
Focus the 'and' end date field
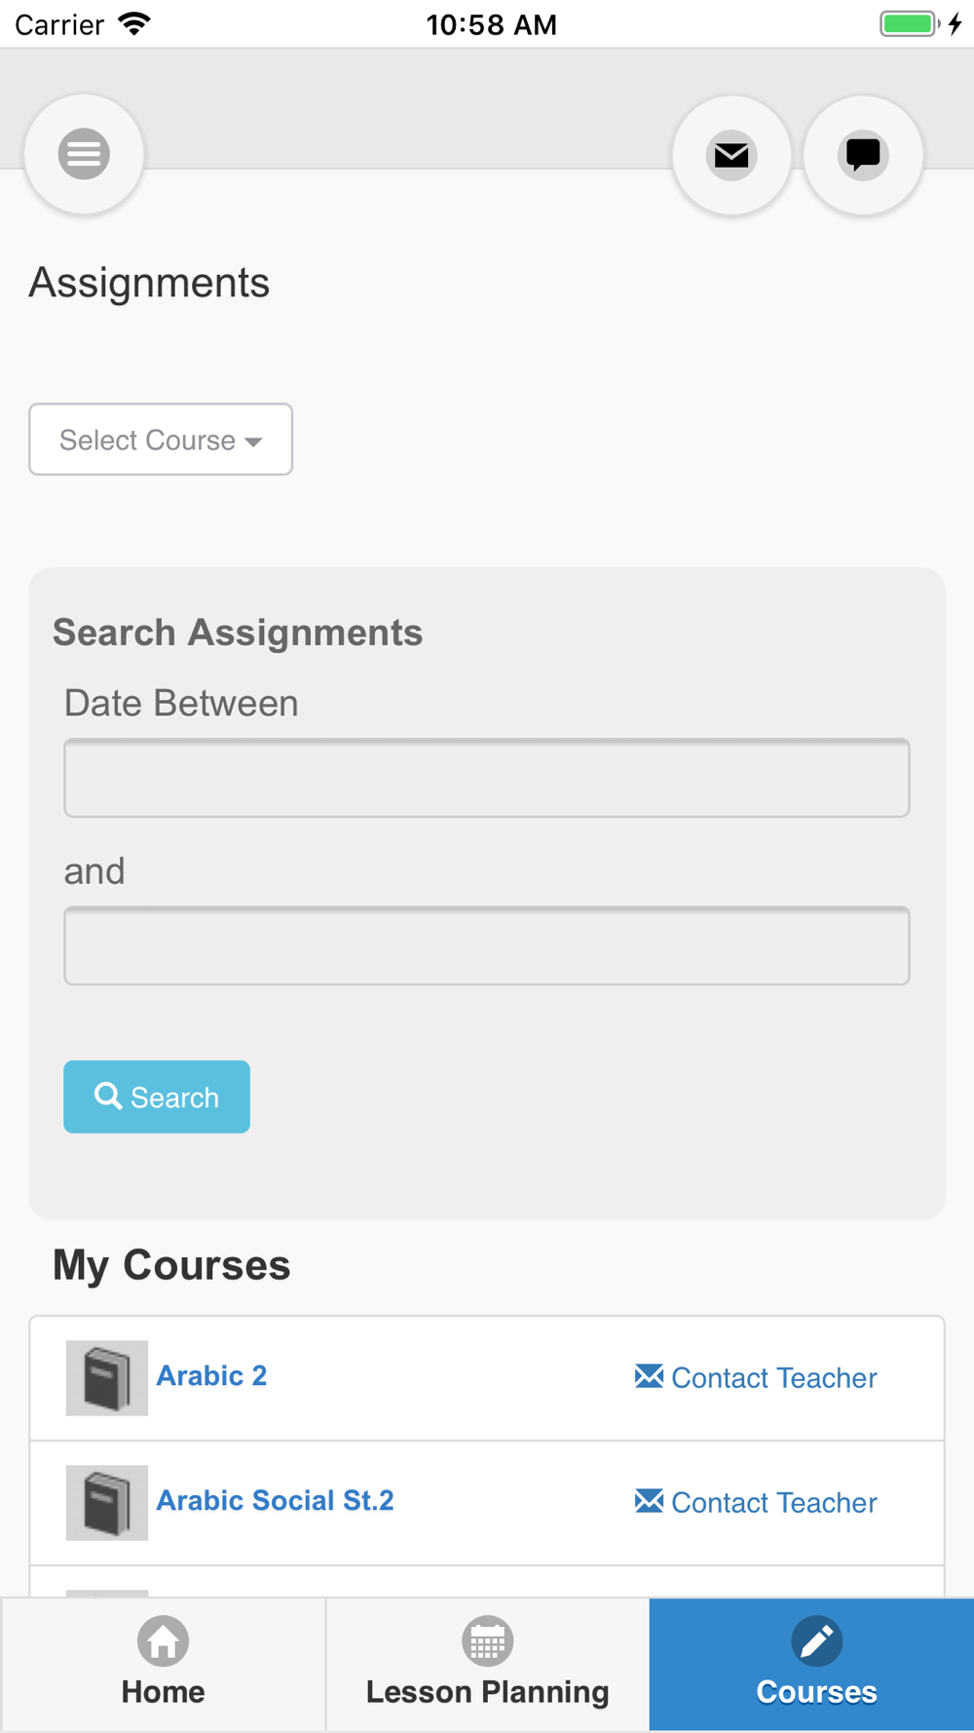tap(487, 945)
